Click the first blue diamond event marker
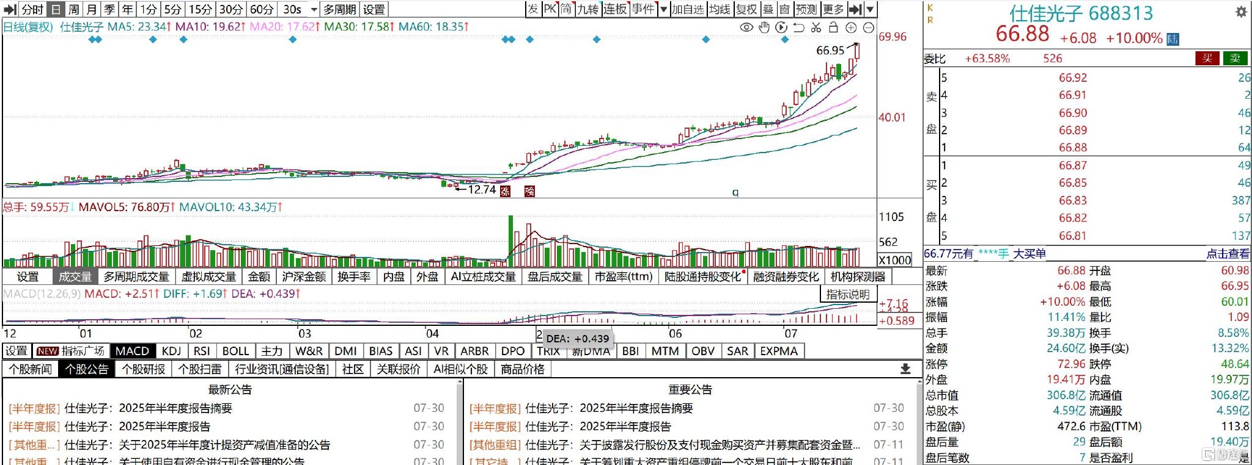Image resolution: width=1252 pixels, height=465 pixels. pyautogui.click(x=92, y=39)
